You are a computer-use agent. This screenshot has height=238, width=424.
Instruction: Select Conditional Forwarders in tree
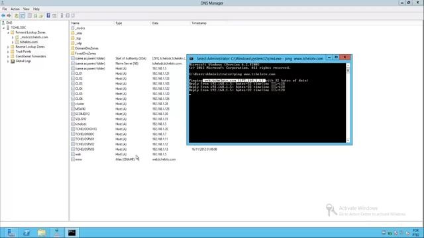click(x=30, y=56)
